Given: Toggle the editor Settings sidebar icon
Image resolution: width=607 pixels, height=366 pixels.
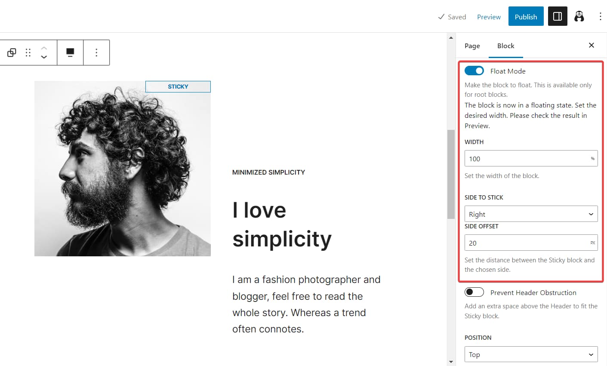Looking at the screenshot, I should pos(558,16).
